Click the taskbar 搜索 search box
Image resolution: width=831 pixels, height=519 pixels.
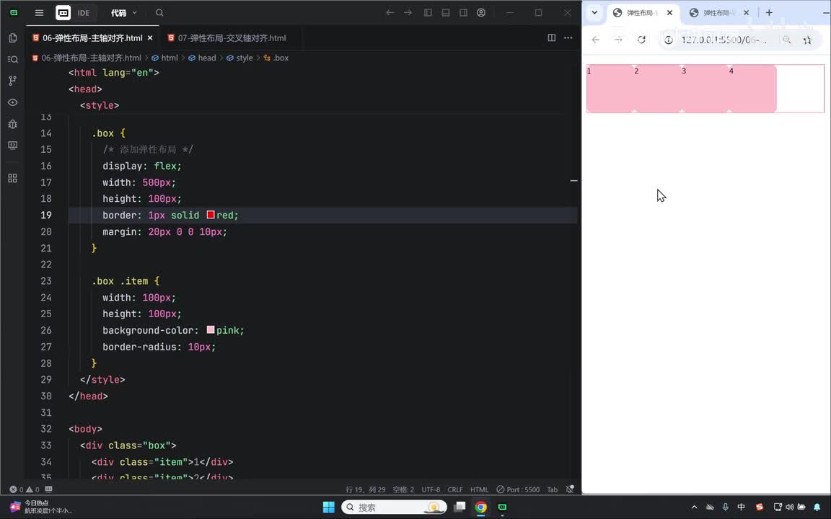coord(395,507)
